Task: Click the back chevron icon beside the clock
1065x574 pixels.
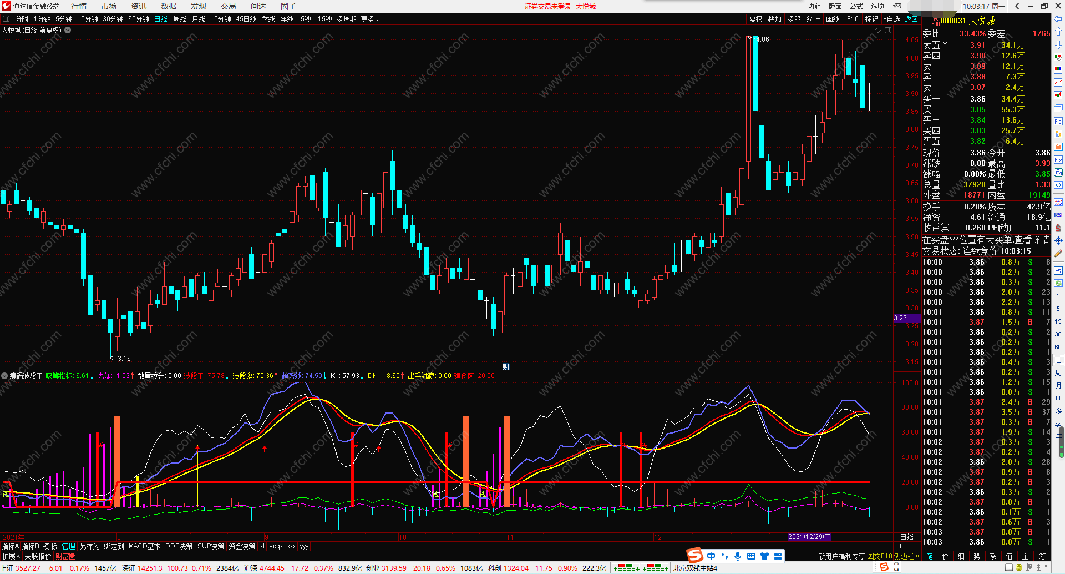Action: [1017, 6]
